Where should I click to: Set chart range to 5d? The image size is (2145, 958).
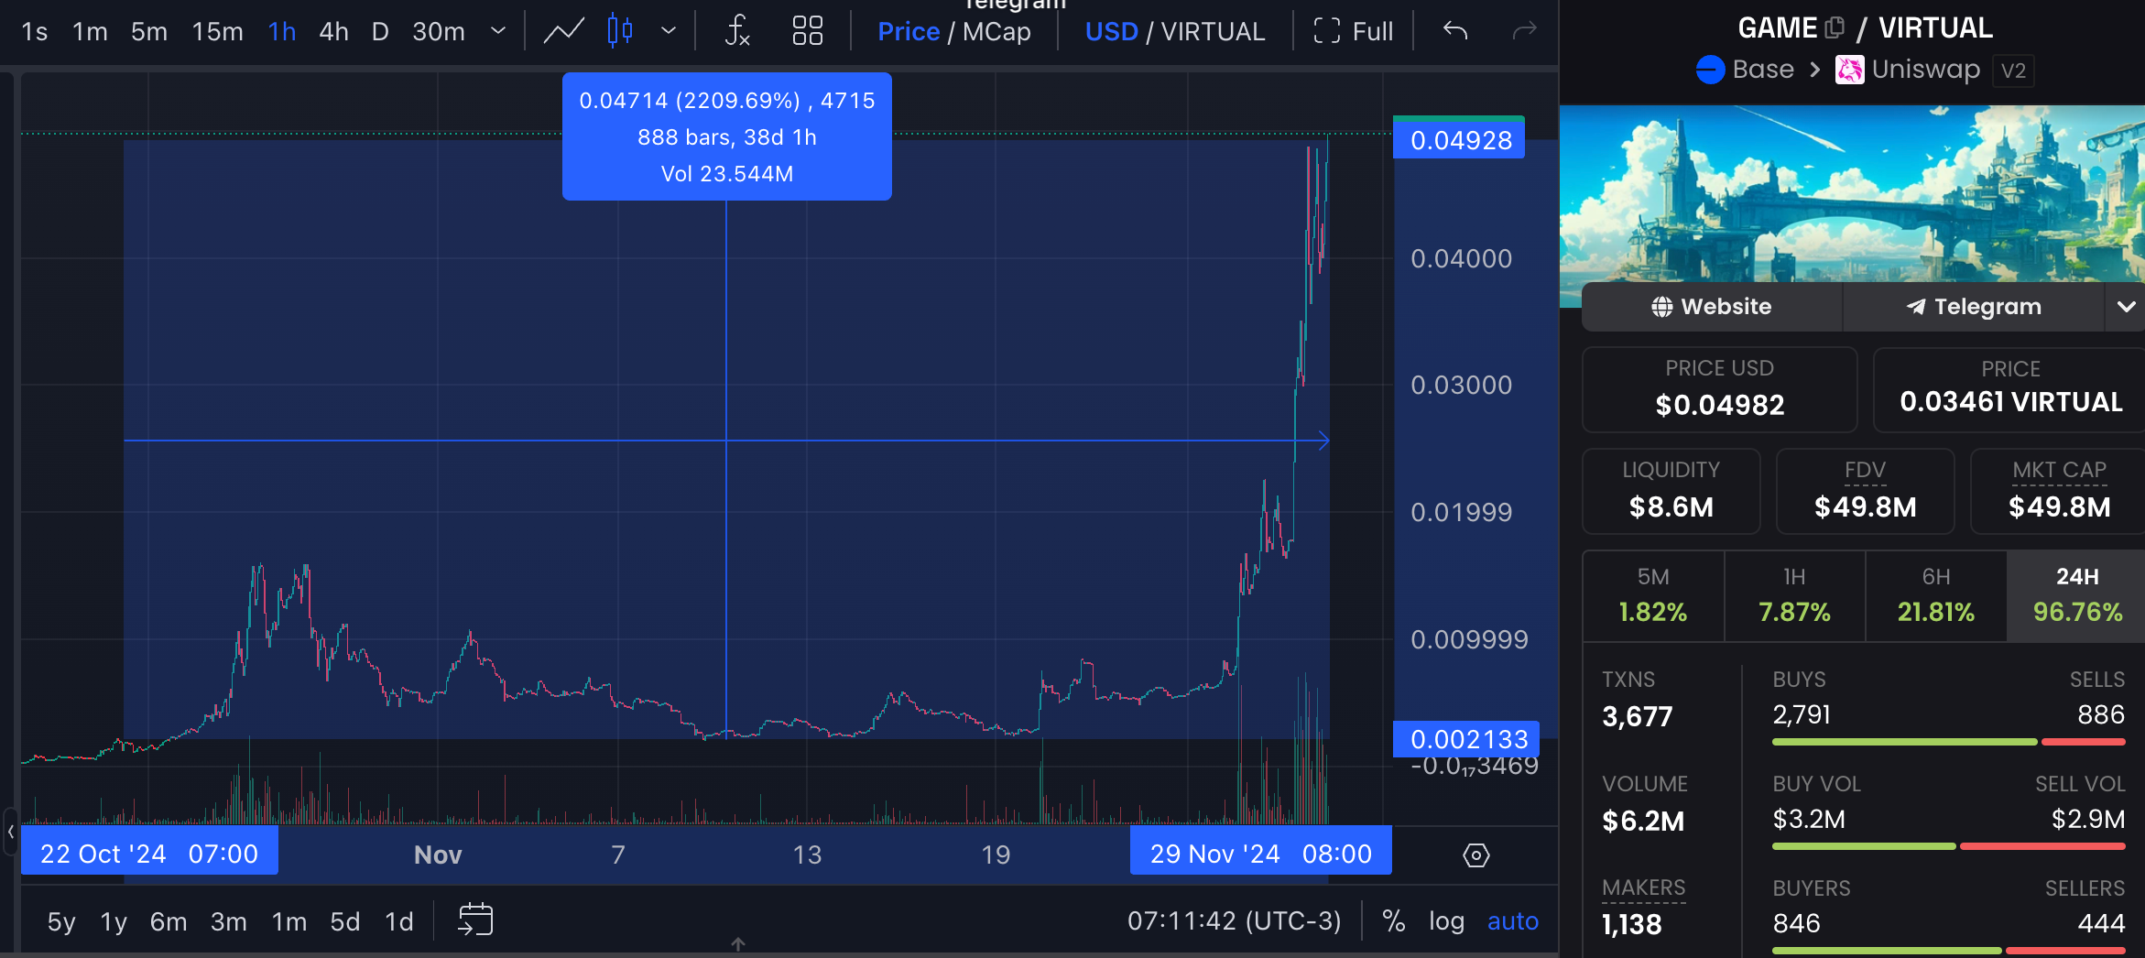pyautogui.click(x=345, y=921)
